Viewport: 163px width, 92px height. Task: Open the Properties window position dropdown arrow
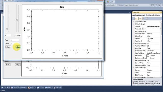[157, 12]
